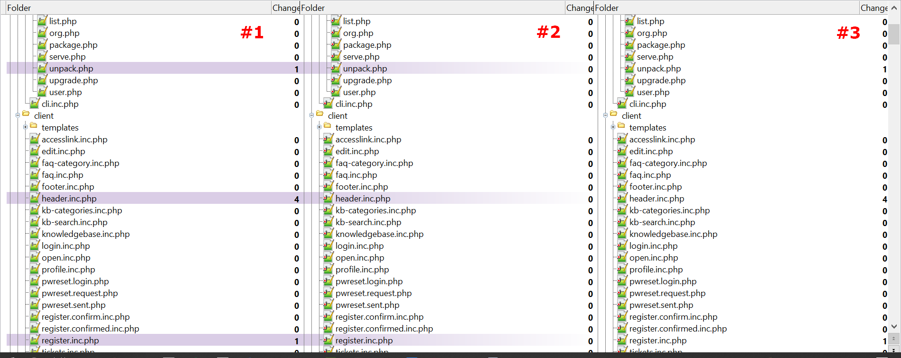This screenshot has height=358, width=901.
Task: Collapse the client folder in left panel
Action: point(18,115)
